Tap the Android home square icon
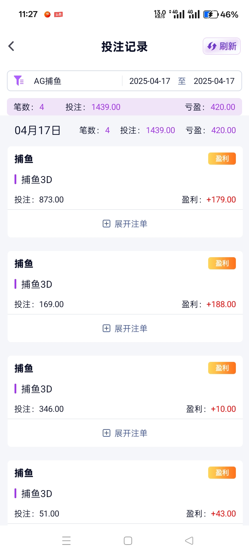This screenshot has height=556, width=249. (x=128, y=541)
